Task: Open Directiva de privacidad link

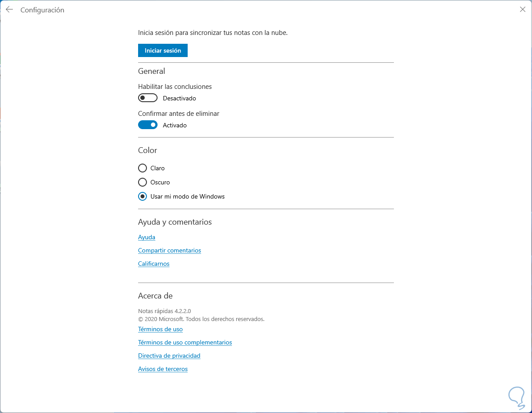Action: pyautogui.click(x=169, y=356)
